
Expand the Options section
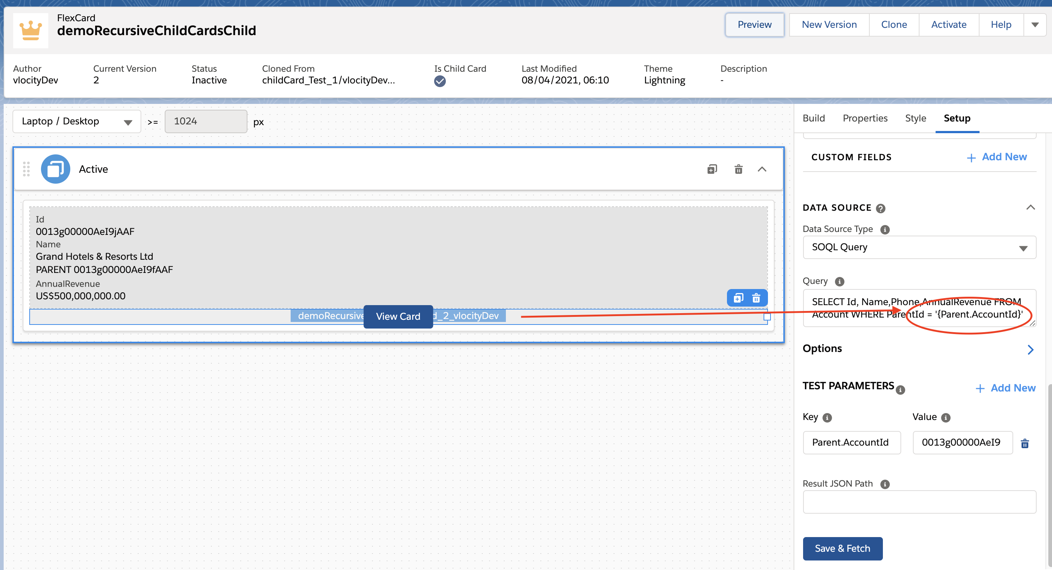(x=1030, y=349)
